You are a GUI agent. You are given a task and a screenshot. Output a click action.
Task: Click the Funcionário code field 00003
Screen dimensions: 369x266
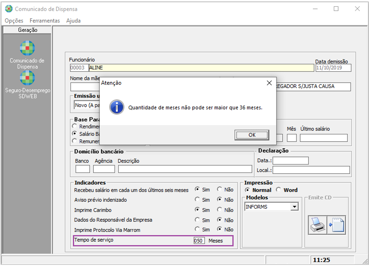79,68
